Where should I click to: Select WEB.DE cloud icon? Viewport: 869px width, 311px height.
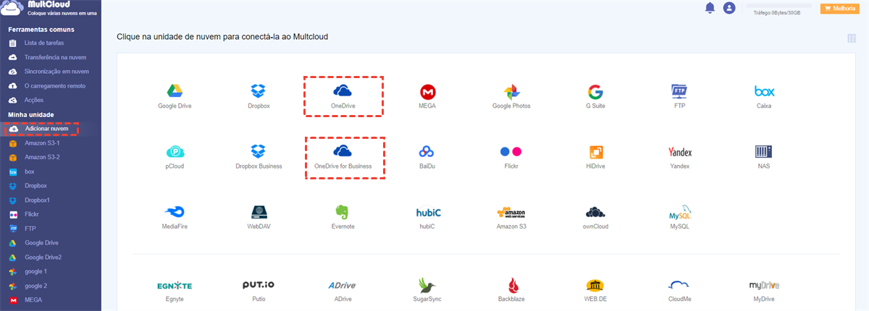pyautogui.click(x=596, y=284)
